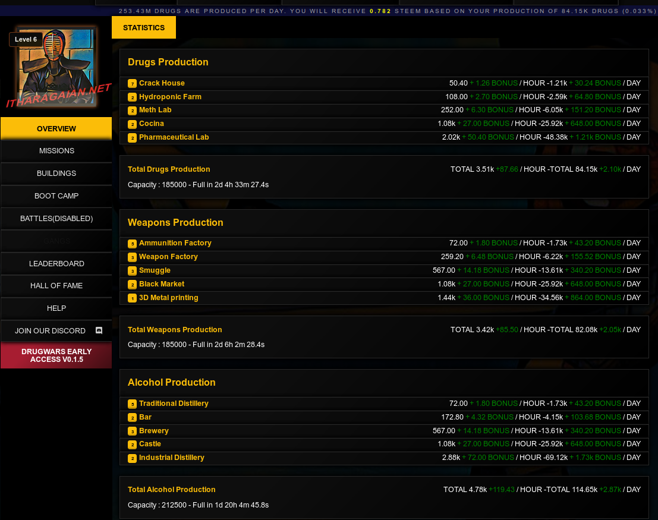The height and width of the screenshot is (520, 658).
Task: Open Boot Camp from sidebar
Action: (56, 196)
